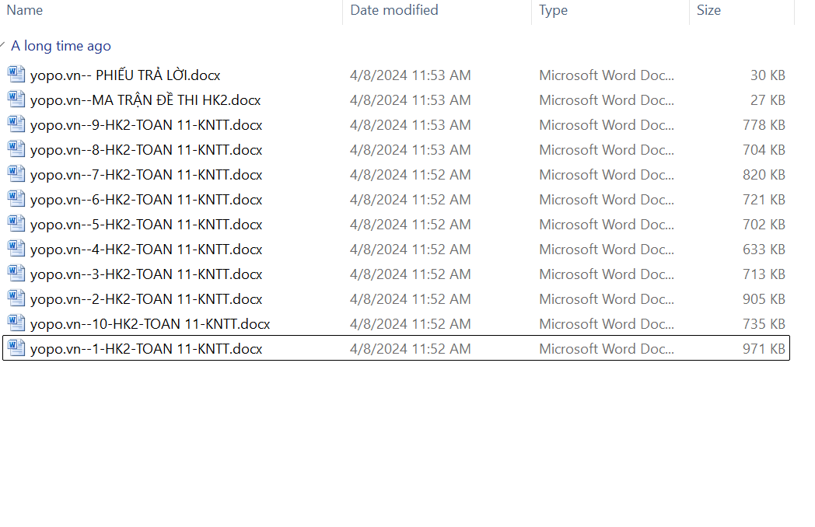Sort files by Date modified column header

[x=394, y=10]
